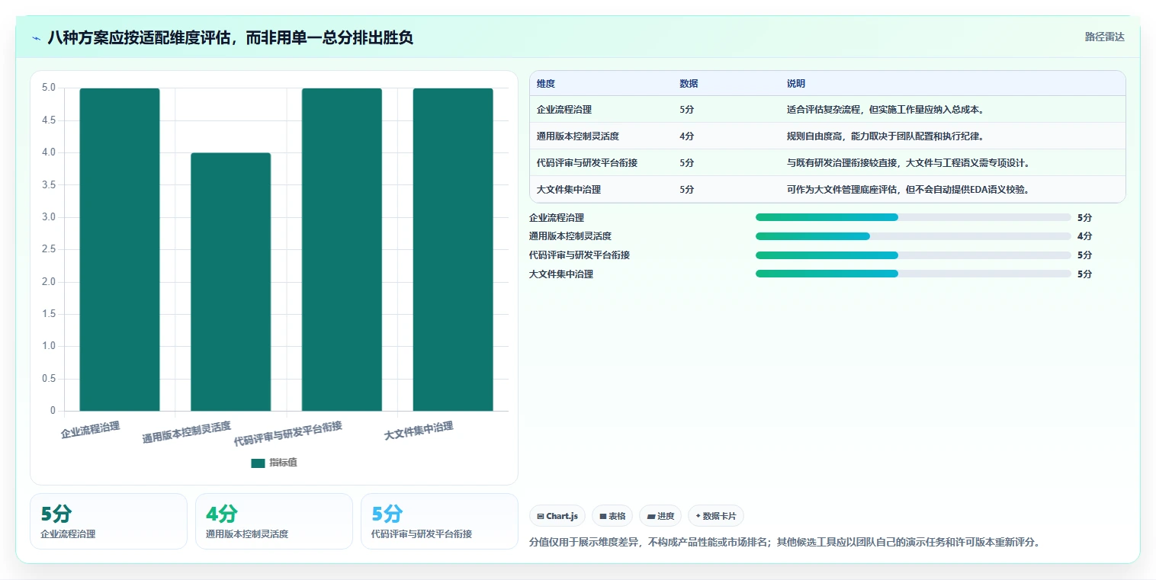The width and height of the screenshot is (1156, 580).
Task: Click the 大文件集中治理 label in the progress list
Action: (x=561, y=274)
